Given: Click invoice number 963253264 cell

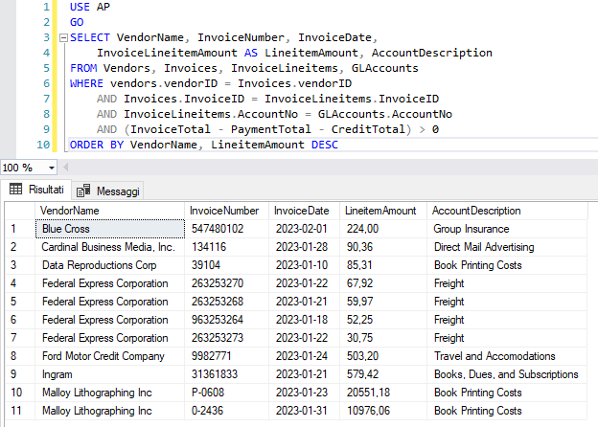Looking at the screenshot, I should [227, 320].
